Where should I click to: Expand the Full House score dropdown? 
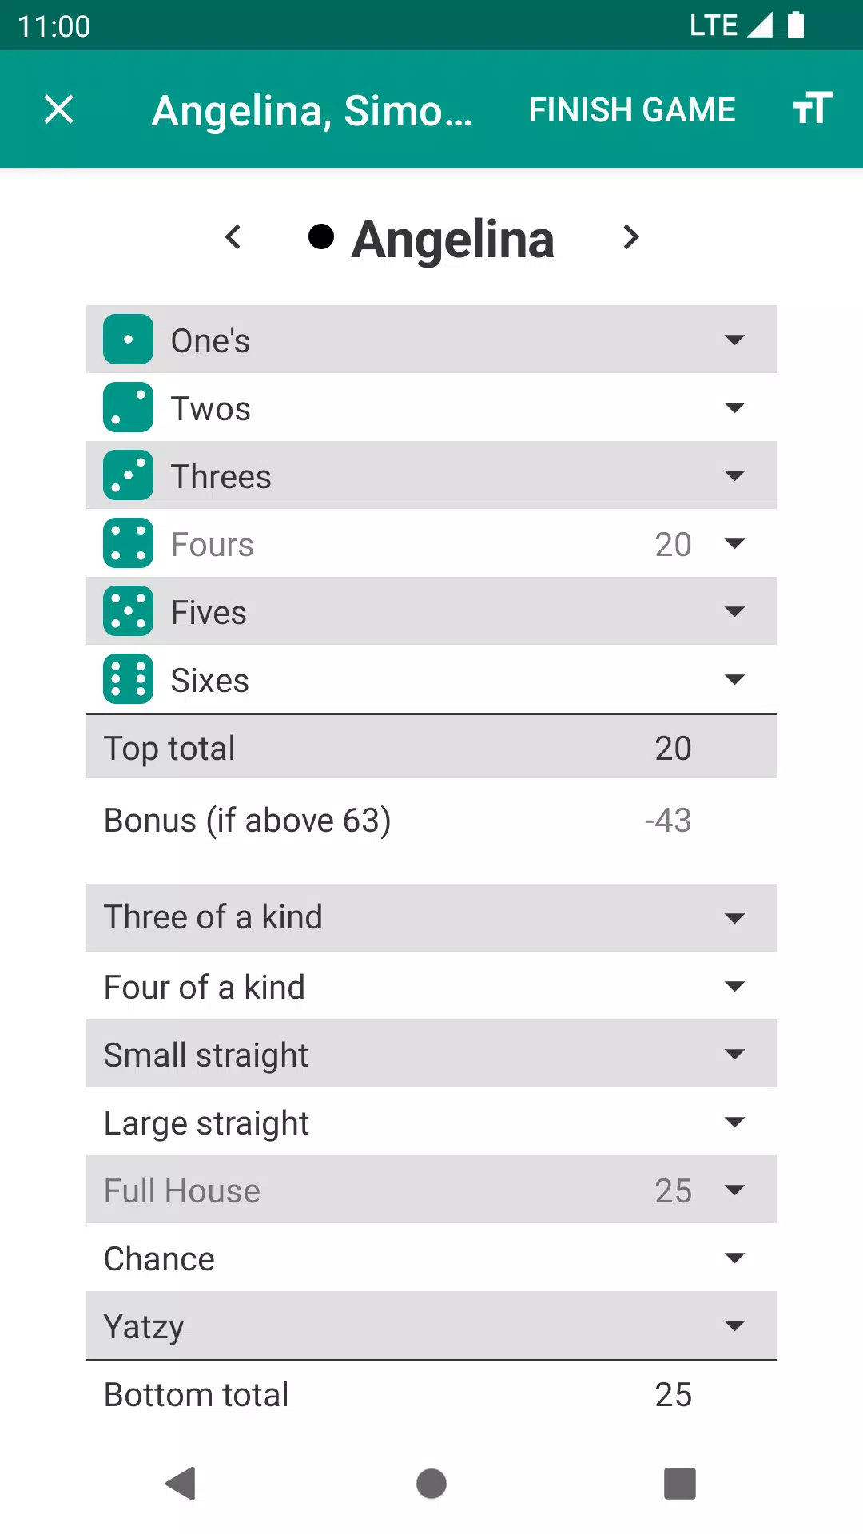(734, 1190)
